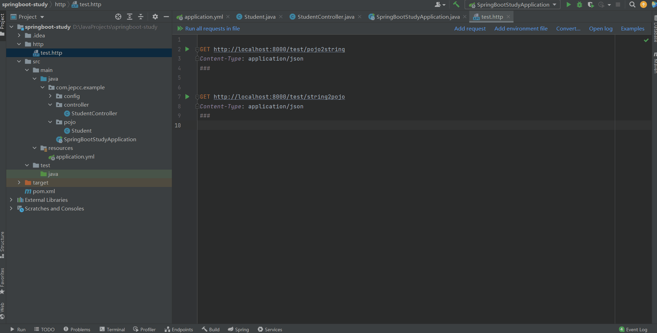Screen dimensions: 657x333
Task: Click the Examples link
Action: tap(632, 28)
